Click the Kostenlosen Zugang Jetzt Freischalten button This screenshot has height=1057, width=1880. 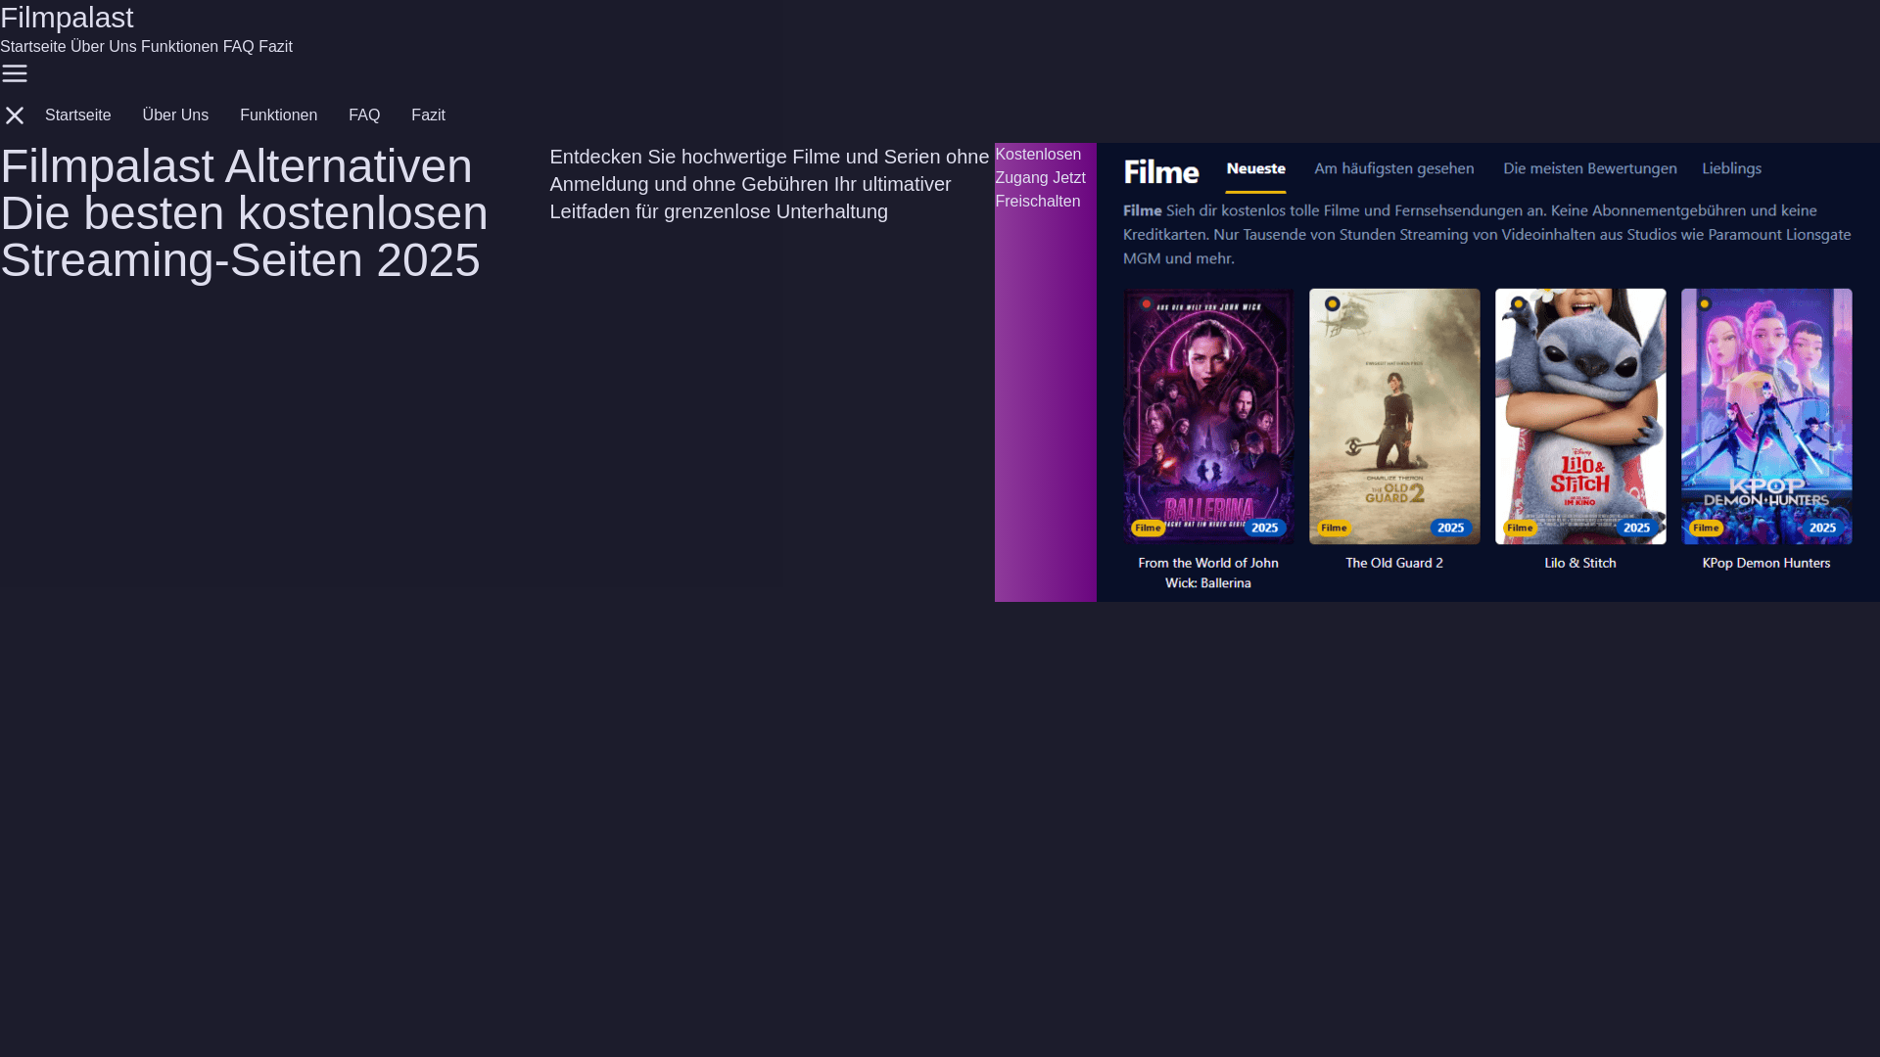coord(1045,372)
